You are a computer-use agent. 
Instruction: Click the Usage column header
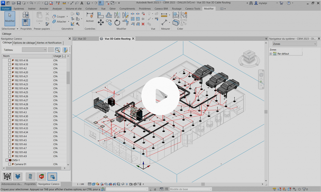(59, 56)
